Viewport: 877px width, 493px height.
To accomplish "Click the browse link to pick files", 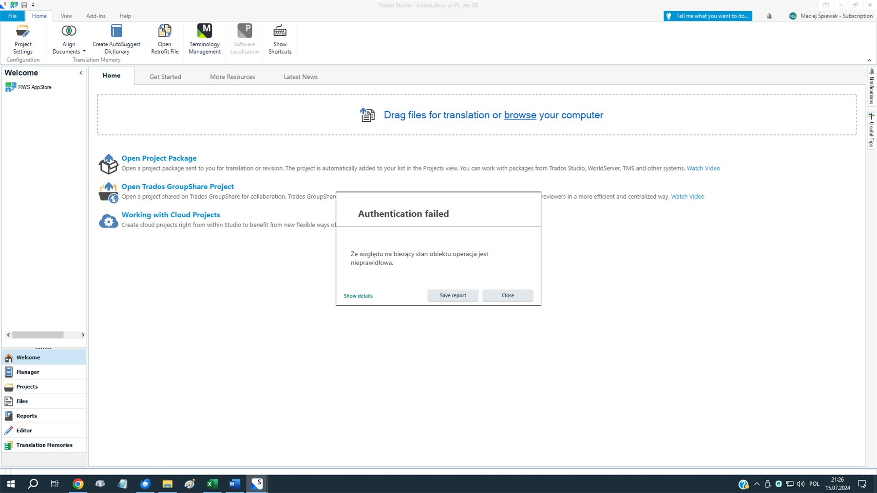I will [x=520, y=115].
